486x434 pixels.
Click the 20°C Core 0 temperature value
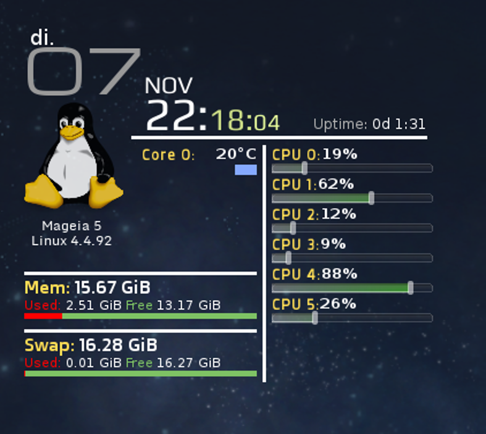tap(236, 154)
